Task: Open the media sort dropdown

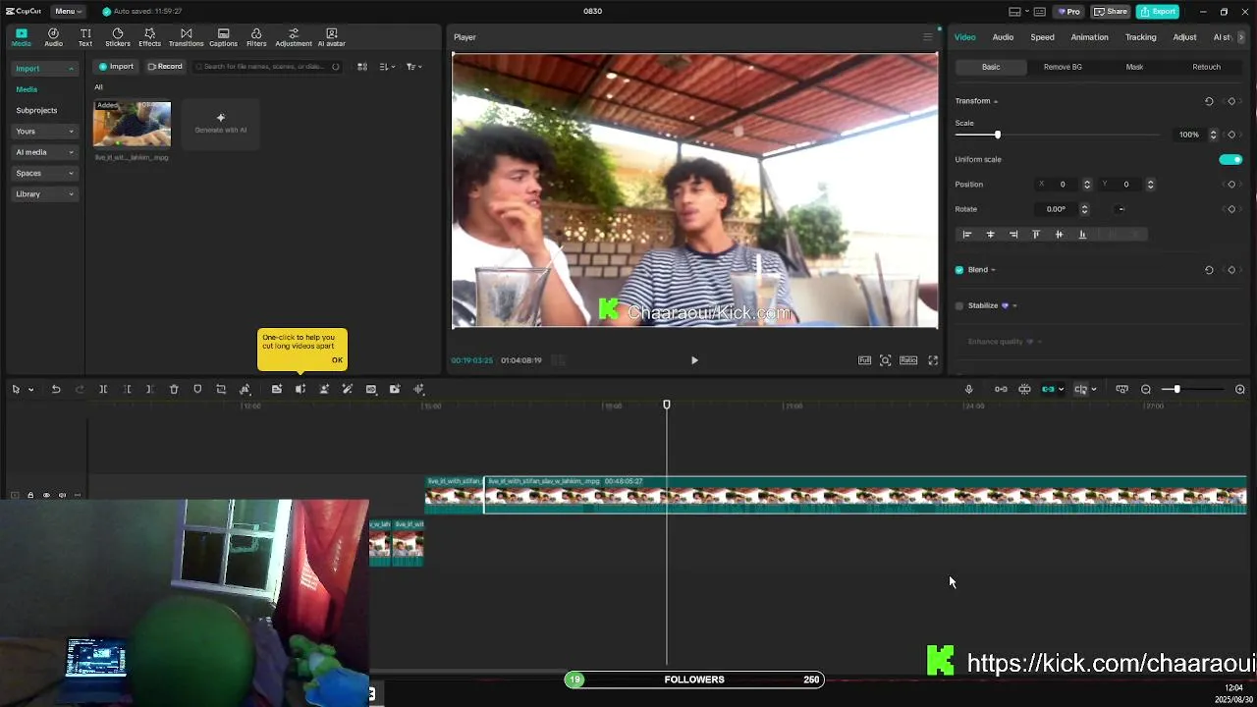Action: point(387,67)
